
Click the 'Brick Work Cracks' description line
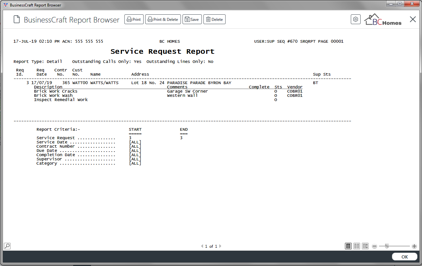(x=56, y=91)
